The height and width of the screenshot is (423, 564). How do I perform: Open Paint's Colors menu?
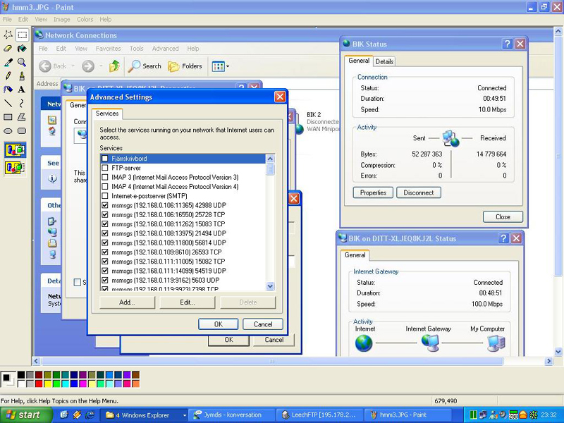[x=85, y=20]
